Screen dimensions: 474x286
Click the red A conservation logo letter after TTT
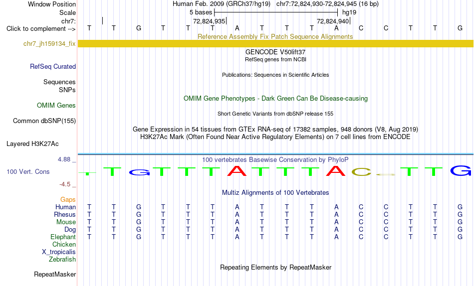237,171
